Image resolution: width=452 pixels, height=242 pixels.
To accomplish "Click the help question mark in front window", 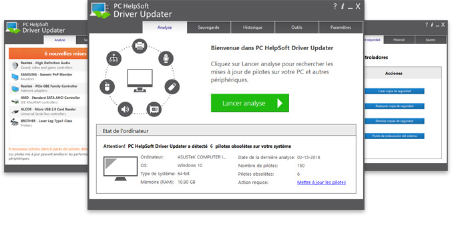I will coord(334,7).
